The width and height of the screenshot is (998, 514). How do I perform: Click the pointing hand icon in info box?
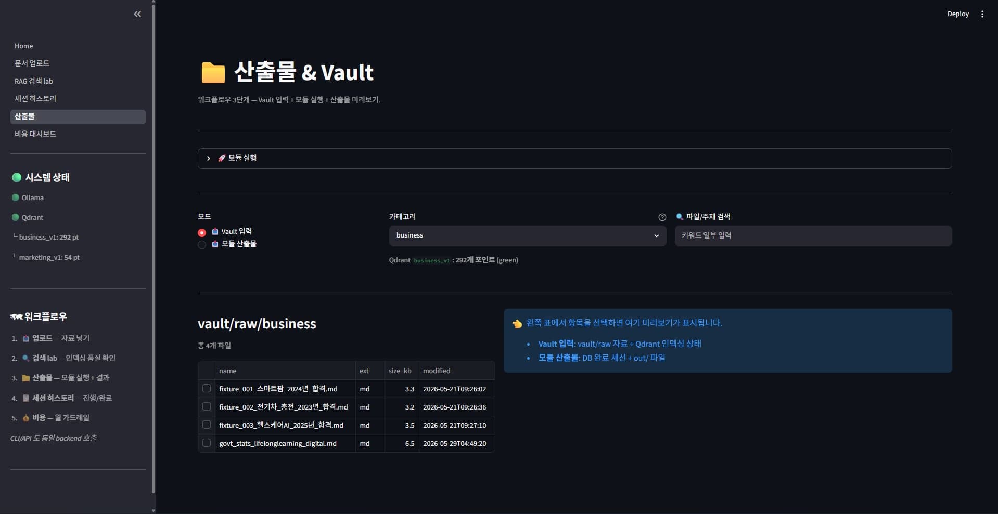click(517, 323)
